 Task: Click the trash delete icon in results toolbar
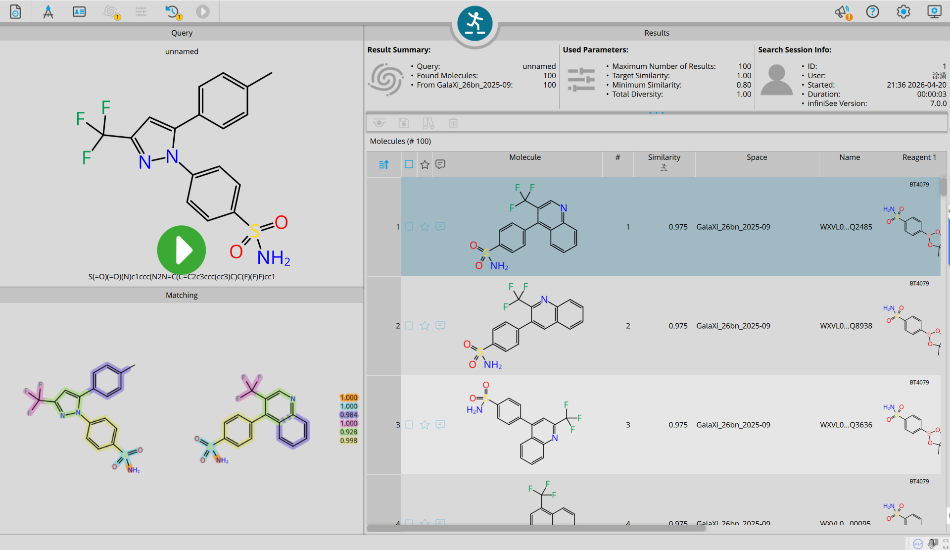(x=453, y=123)
